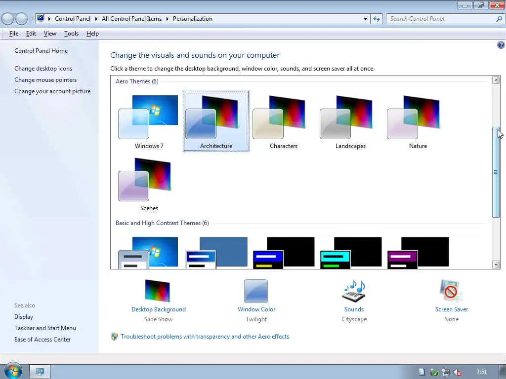
Task: Select the blue Windows Classic theme thumbnail
Action: 216,253
